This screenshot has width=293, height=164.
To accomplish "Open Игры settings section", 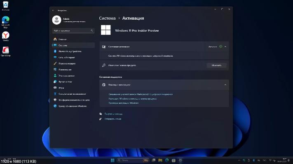I will (x=73, y=88).
